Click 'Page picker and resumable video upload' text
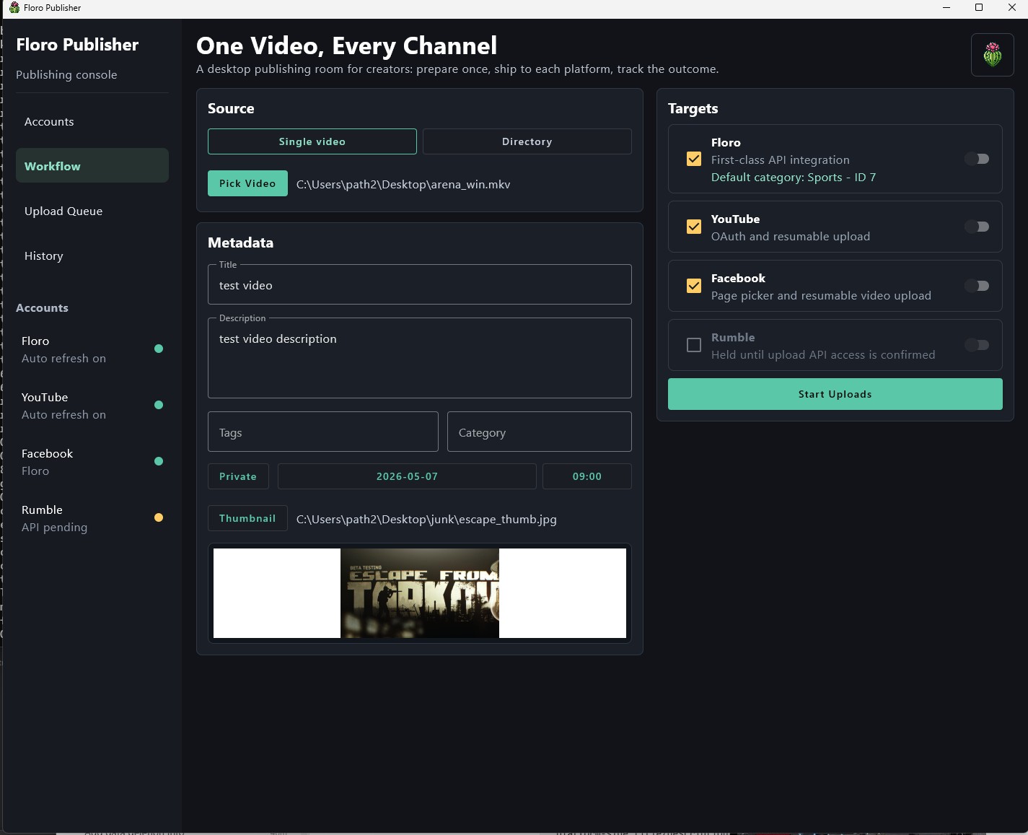The height and width of the screenshot is (835, 1028). click(x=821, y=295)
